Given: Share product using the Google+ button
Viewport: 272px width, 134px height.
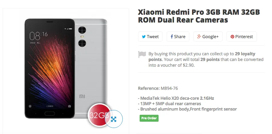Looking at the screenshot, I should click(208, 37).
